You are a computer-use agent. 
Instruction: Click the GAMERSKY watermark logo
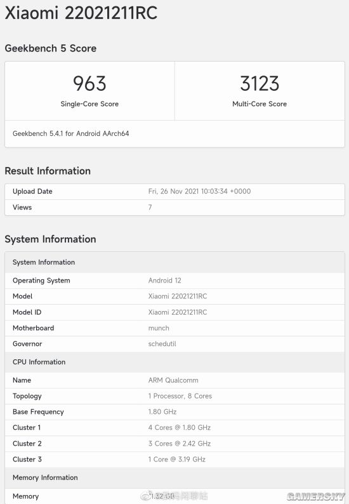pyautogui.click(x=315, y=496)
